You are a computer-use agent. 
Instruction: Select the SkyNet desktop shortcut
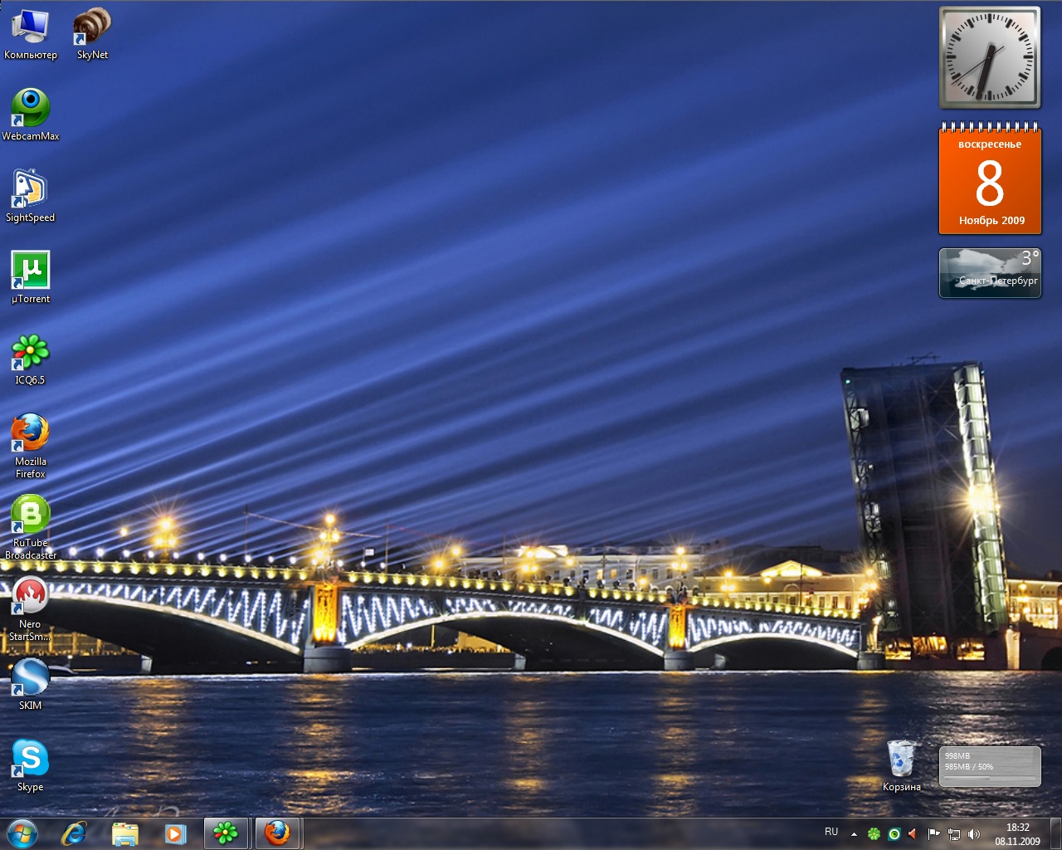point(92,34)
